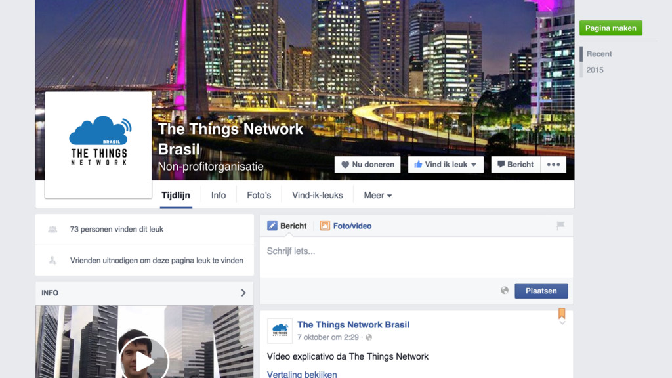Image resolution: width=672 pixels, height=378 pixels.
Task: Click the Schrijf iets text field
Action: pos(417,257)
